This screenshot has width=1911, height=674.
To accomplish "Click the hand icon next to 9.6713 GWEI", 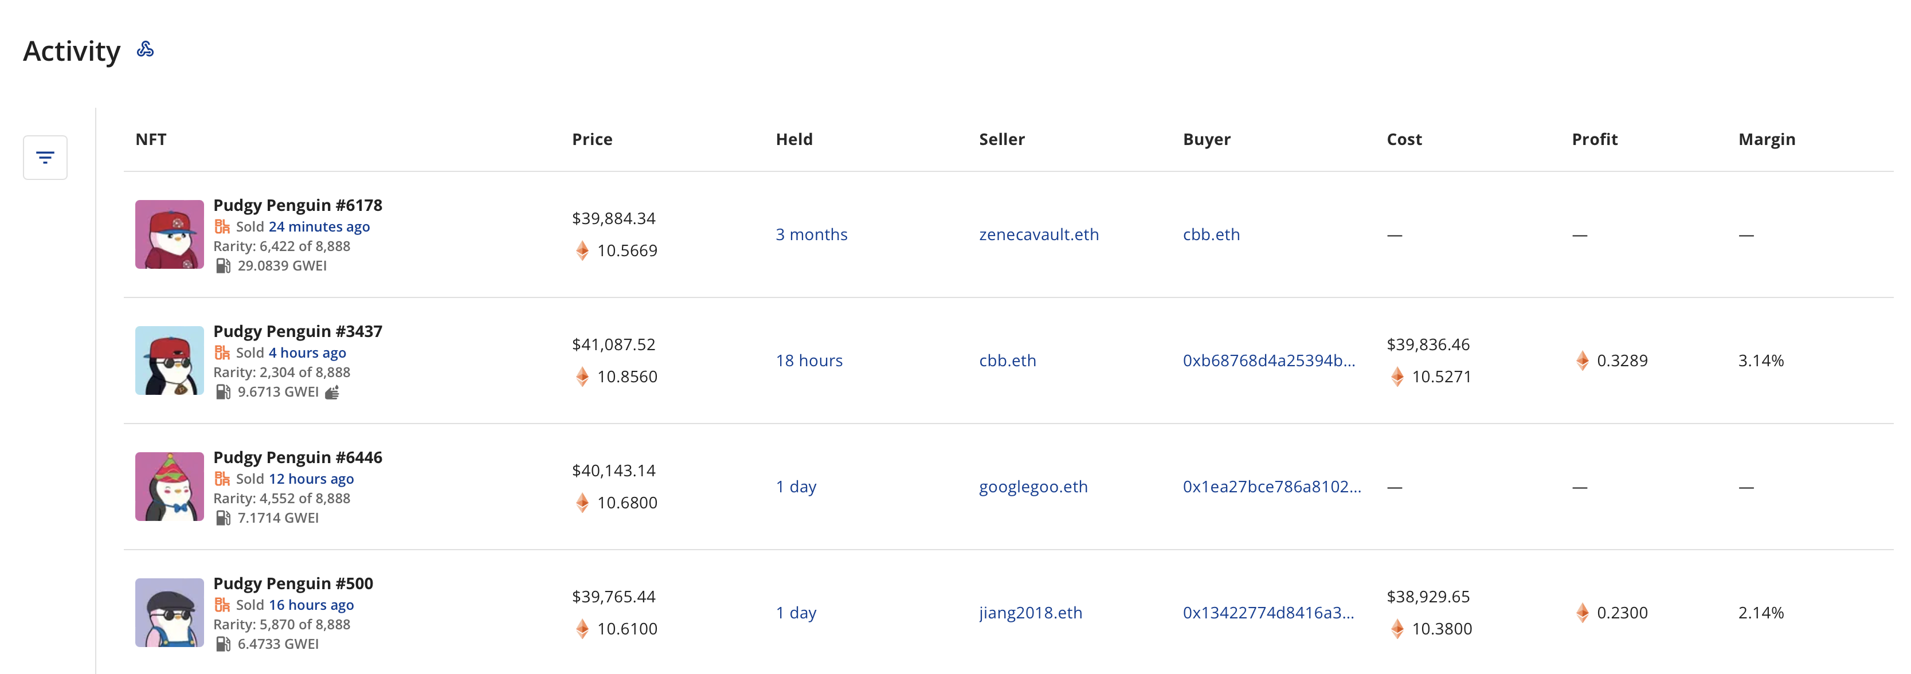I will pos(332,392).
